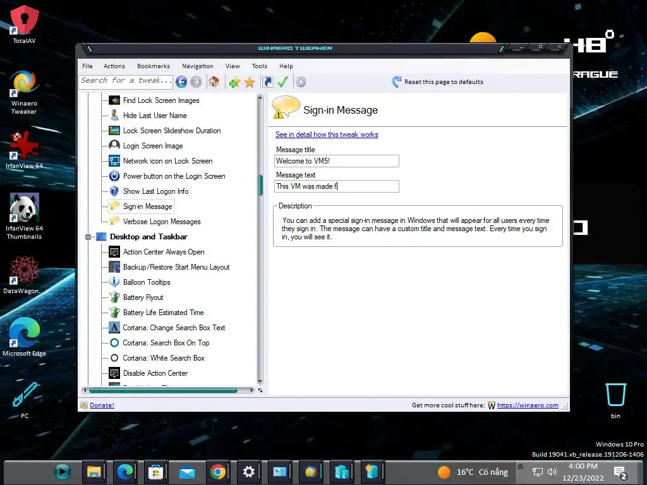
Task: Click the Forward navigation arrow in toolbar
Action: point(196,81)
